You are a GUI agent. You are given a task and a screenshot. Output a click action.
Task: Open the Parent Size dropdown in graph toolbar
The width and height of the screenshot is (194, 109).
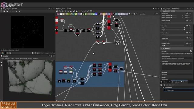coord(147,14)
